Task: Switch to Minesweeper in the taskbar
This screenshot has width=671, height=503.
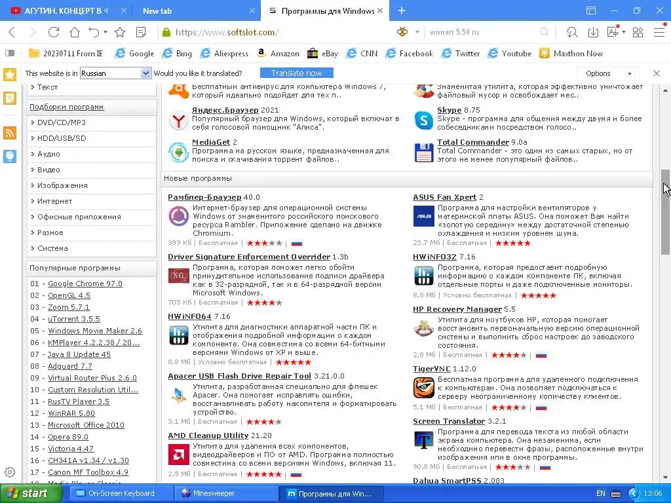Action: click(225, 494)
